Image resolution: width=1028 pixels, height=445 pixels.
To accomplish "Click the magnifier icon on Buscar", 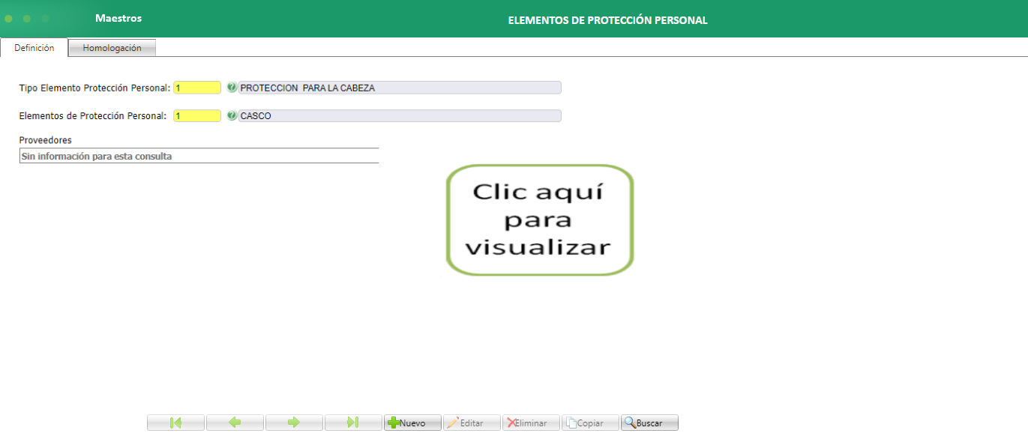I will point(631,422).
